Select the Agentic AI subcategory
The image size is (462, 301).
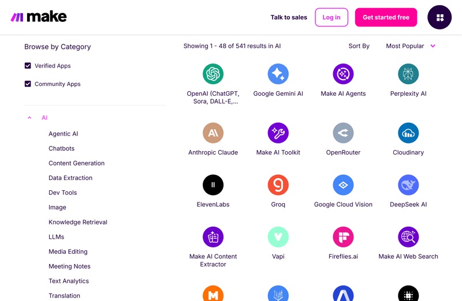[x=63, y=134]
